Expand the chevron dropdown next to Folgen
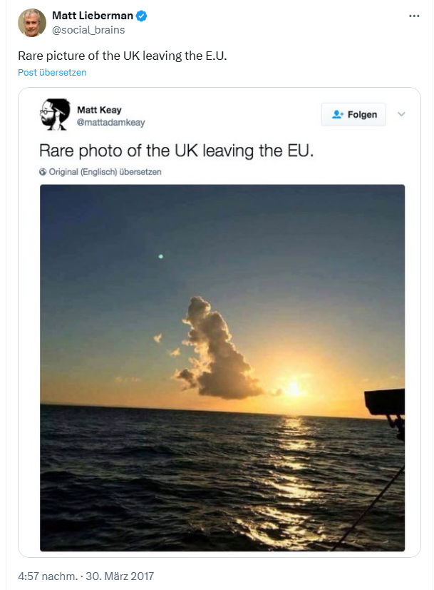Screen dimensions: 434x590 click(401, 114)
